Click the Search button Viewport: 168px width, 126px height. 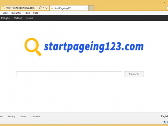pyautogui.click(x=134, y=74)
